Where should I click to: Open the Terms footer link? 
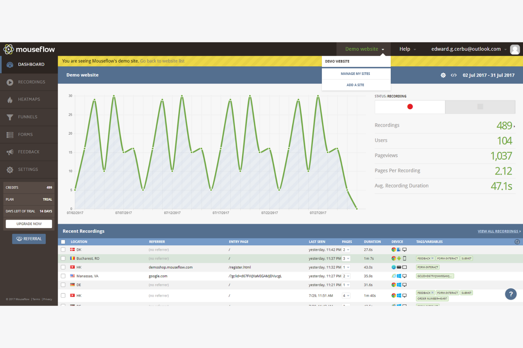[36, 299]
